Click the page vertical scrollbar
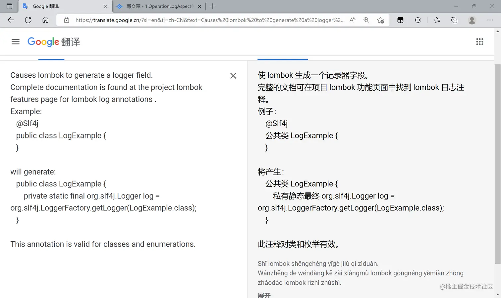 click(x=498, y=164)
